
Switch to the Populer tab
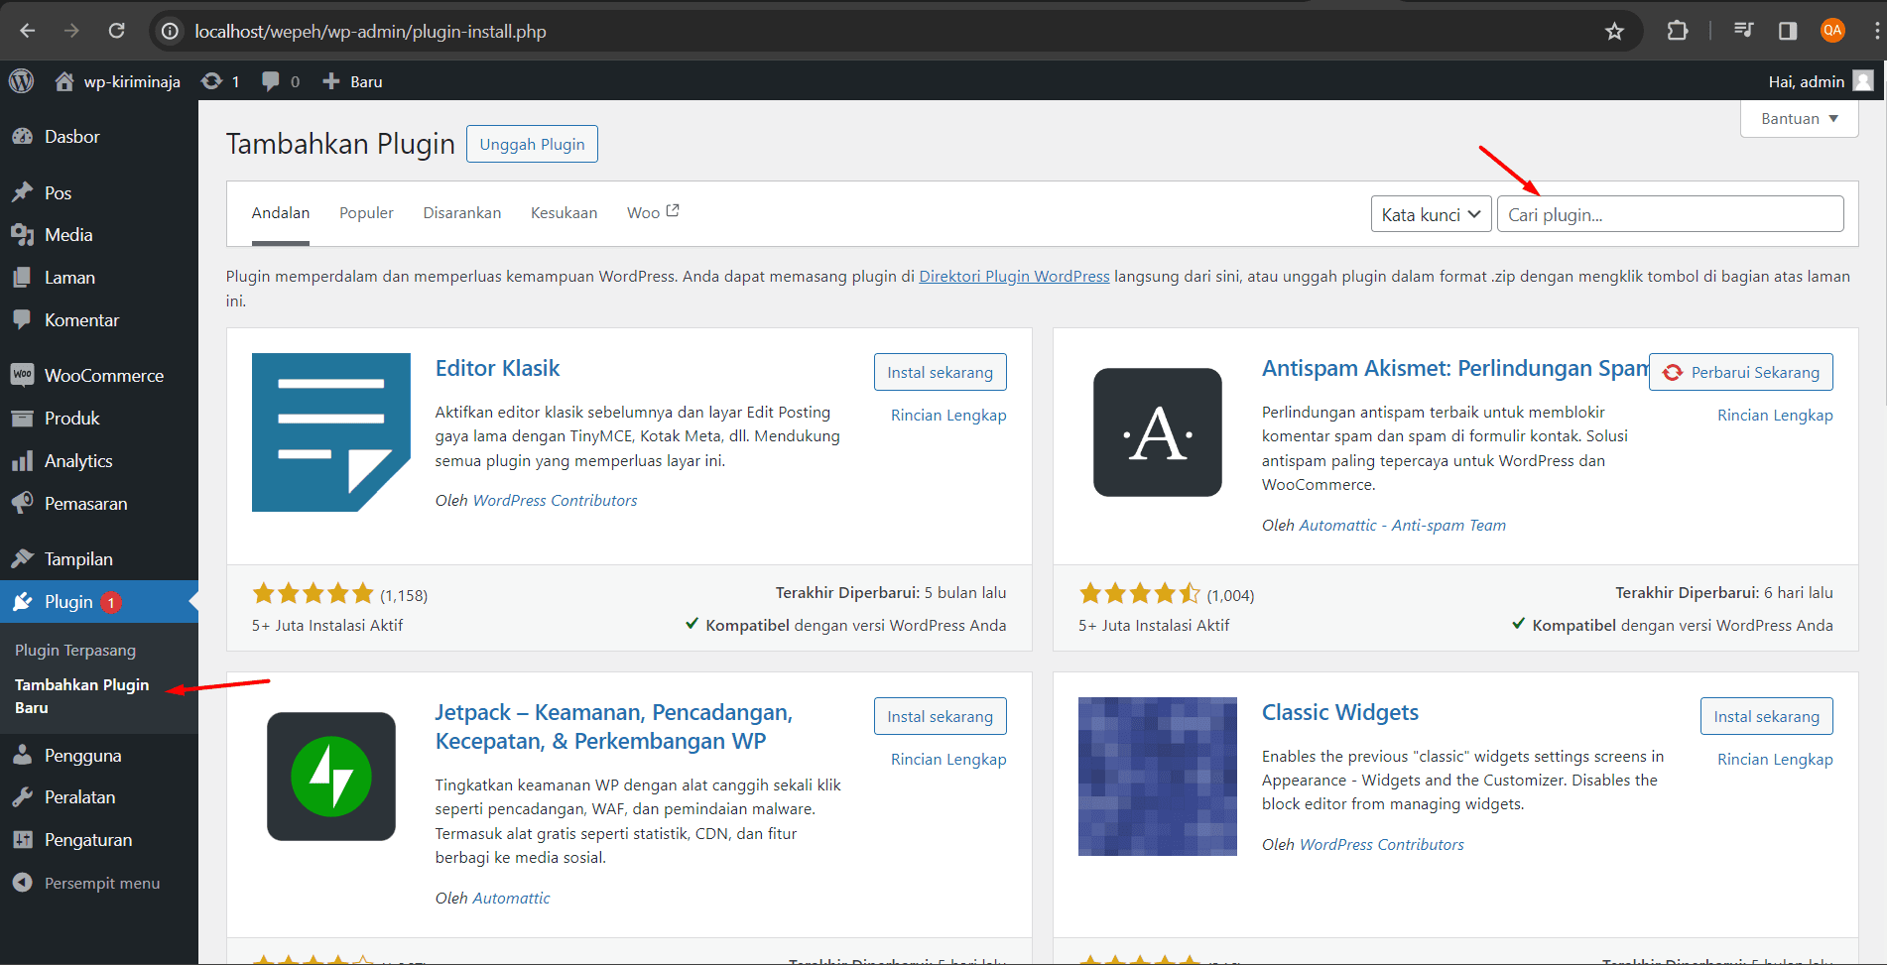[366, 213]
